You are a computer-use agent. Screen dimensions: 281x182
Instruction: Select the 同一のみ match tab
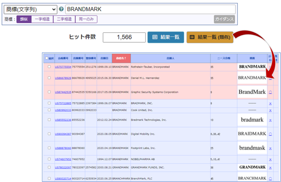[86, 19]
